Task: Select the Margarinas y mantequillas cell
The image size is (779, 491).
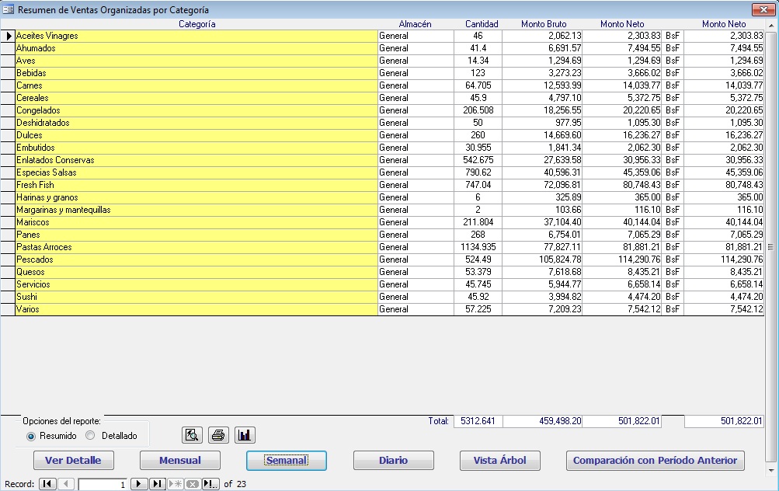Action: 196,210
